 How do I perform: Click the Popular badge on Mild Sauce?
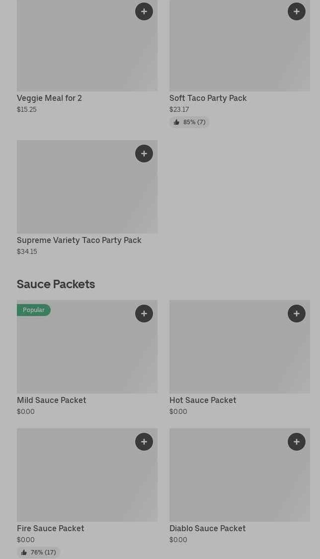(x=33, y=310)
